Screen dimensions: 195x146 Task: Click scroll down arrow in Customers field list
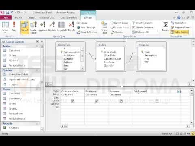pyautogui.click(x=82, y=69)
